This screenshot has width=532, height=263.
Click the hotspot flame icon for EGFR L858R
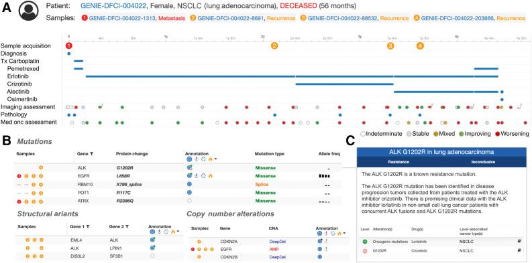pyautogui.click(x=211, y=176)
